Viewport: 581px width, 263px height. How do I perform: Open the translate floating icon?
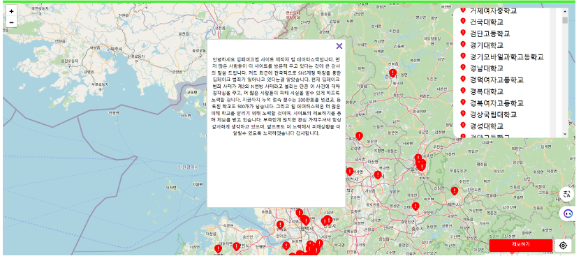566,194
